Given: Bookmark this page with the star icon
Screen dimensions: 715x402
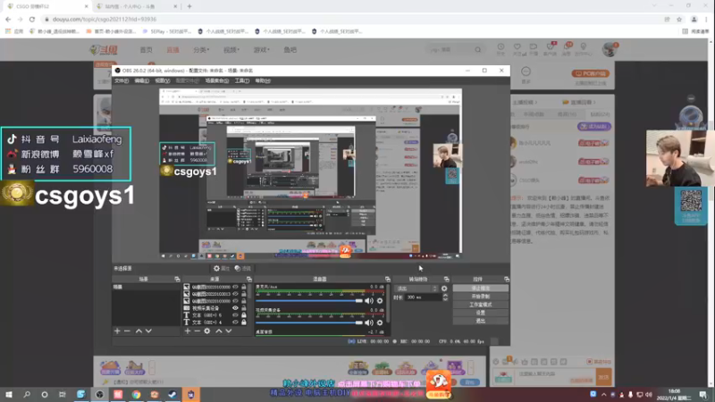Looking at the screenshot, I should coord(679,19).
